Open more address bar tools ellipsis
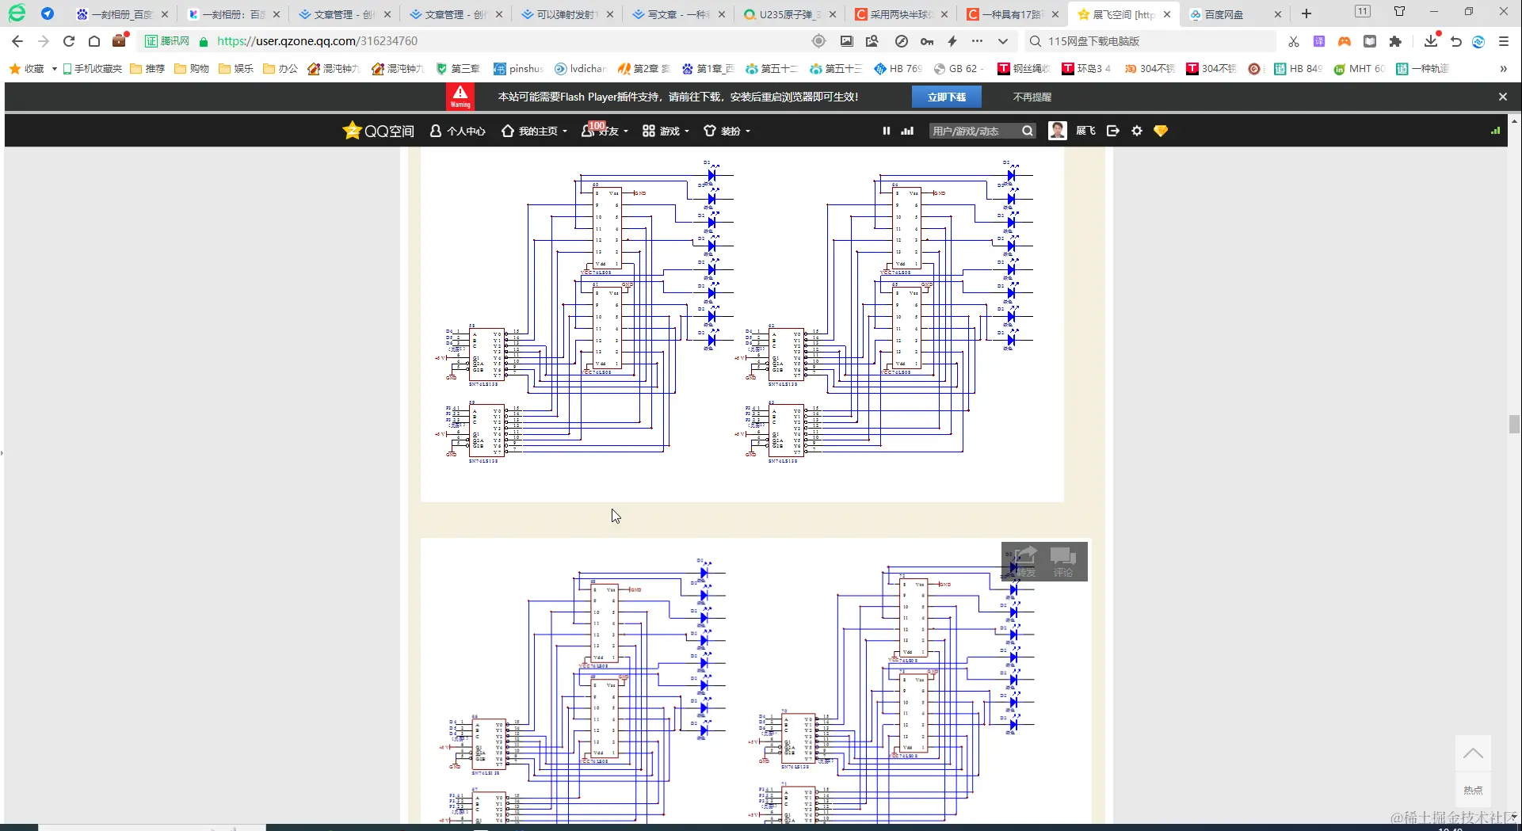 point(977,41)
